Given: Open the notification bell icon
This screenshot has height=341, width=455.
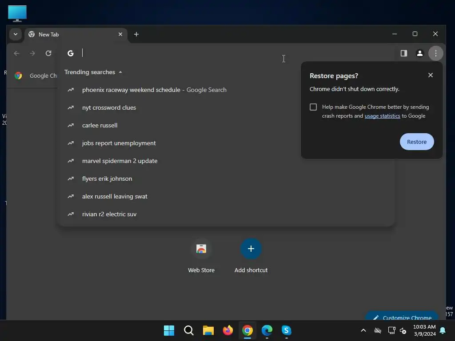Looking at the screenshot, I should (443, 330).
